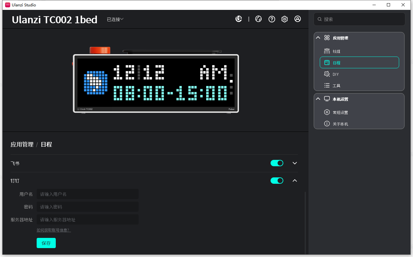
Task: Save the 钉钉 account with 保存
Action: tap(46, 243)
